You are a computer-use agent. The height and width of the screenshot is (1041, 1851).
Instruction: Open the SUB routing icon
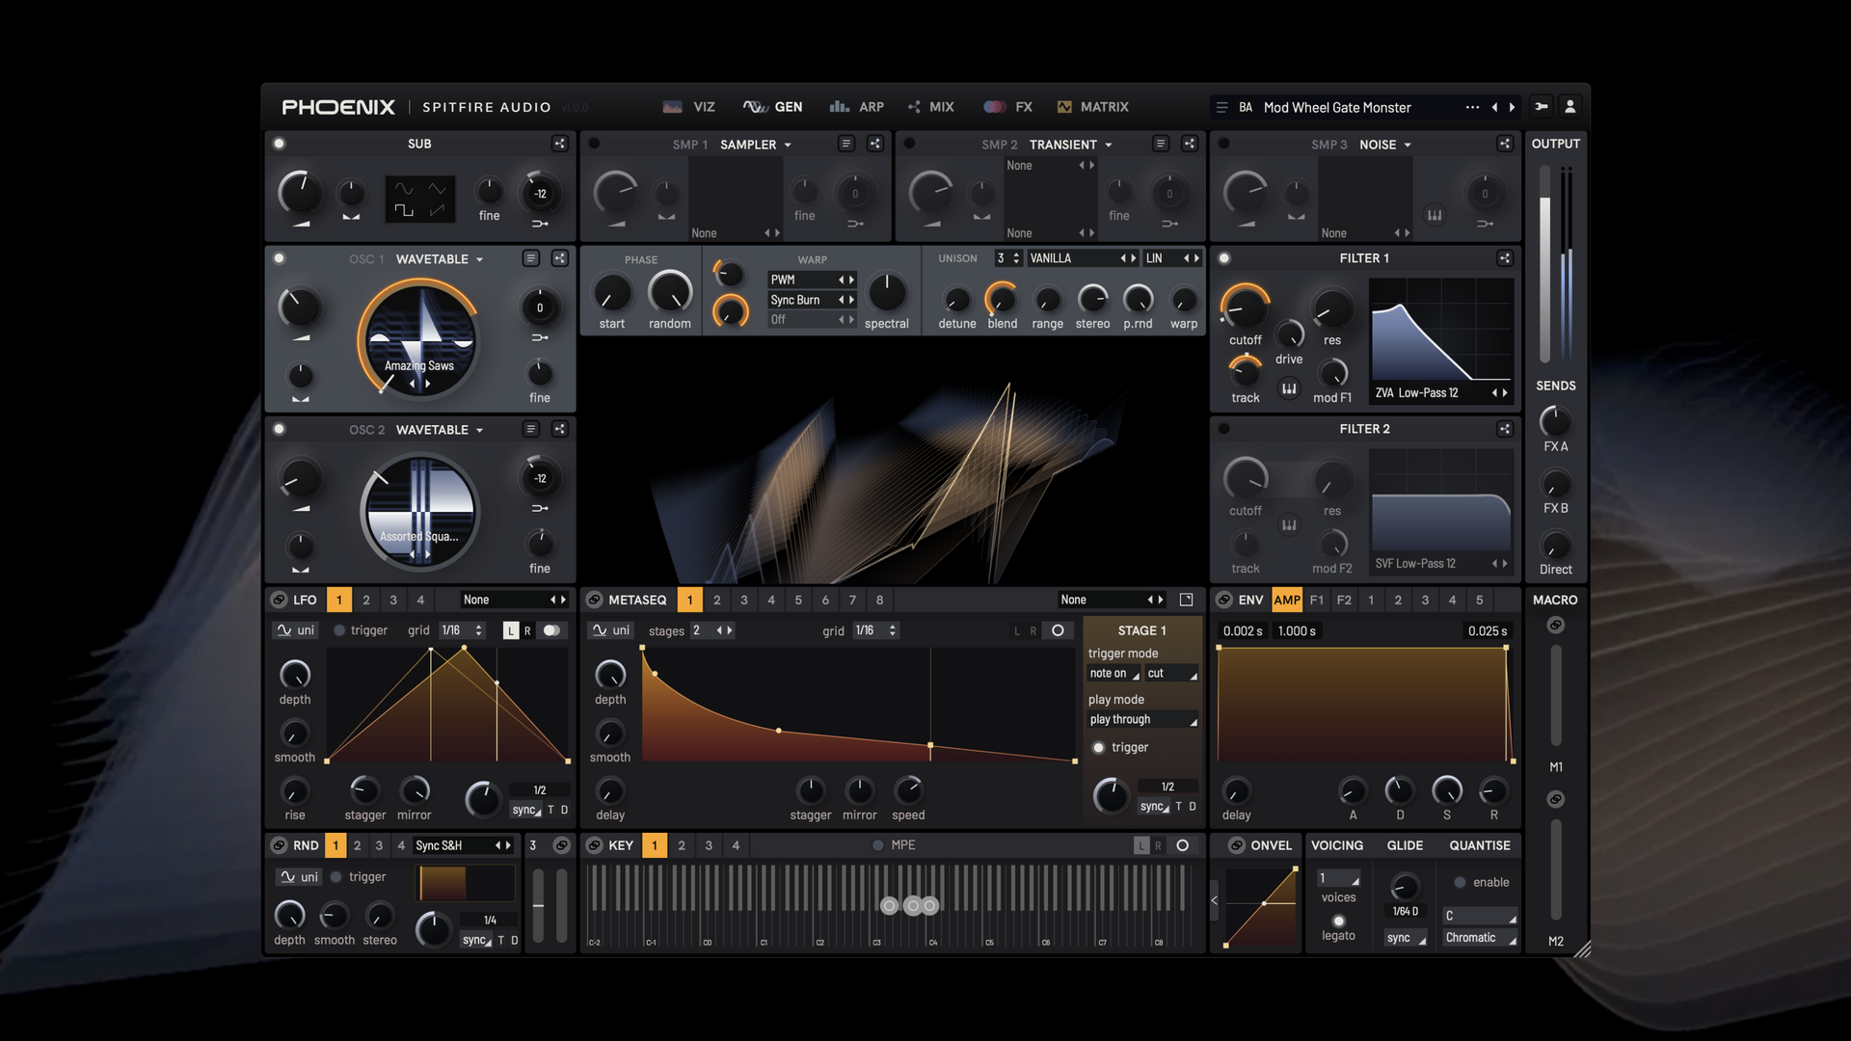coord(559,144)
